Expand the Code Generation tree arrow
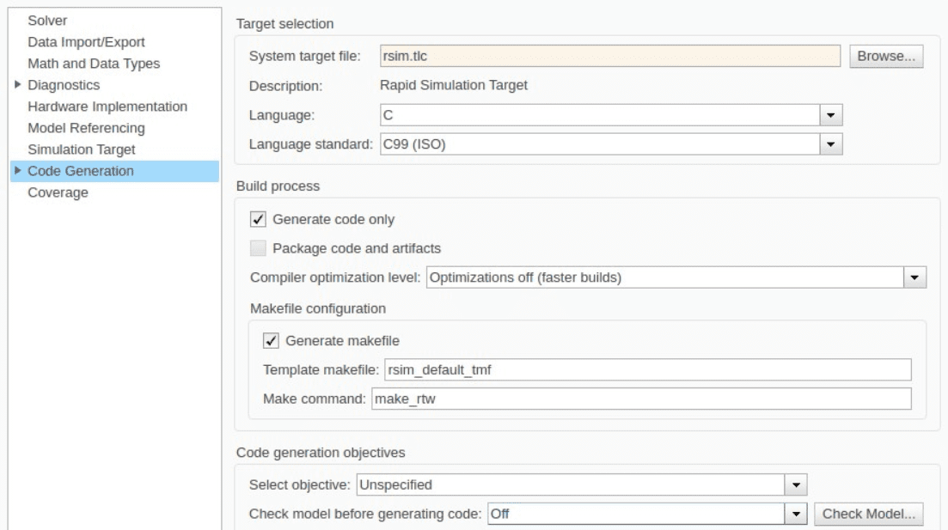 pyautogui.click(x=19, y=171)
